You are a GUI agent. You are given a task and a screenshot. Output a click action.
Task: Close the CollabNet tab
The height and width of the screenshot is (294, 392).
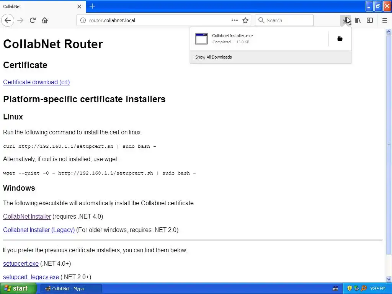[x=79, y=7]
